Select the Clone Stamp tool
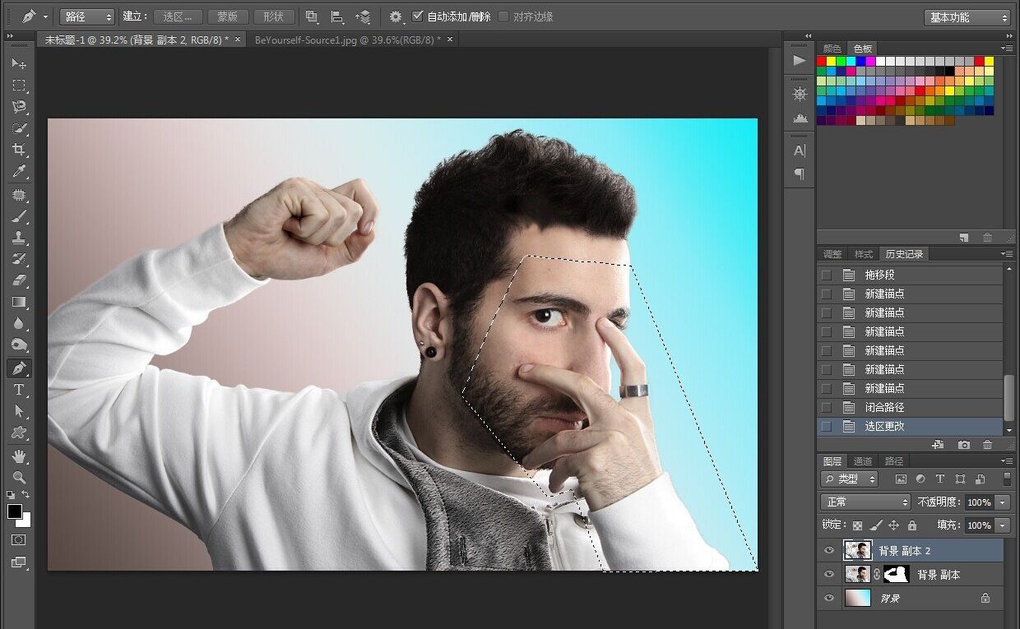 [19, 238]
